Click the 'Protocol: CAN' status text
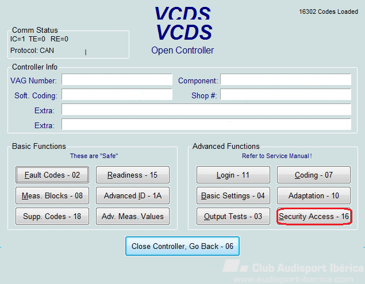The width and height of the screenshot is (365, 284). 32,50
